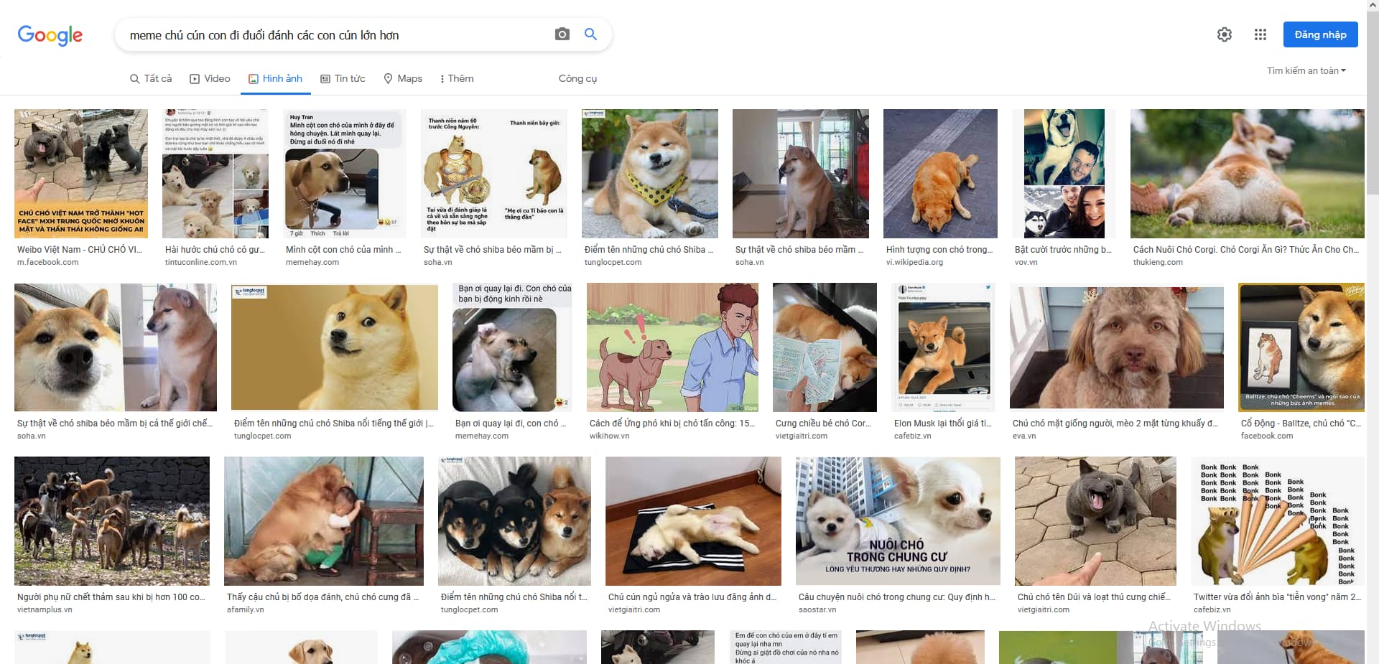Switch to the Tin tức tab
This screenshot has width=1379, height=664.
point(343,78)
